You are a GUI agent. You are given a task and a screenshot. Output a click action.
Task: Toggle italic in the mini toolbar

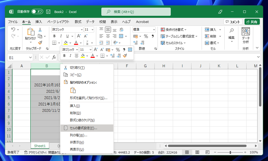click(71, 56)
